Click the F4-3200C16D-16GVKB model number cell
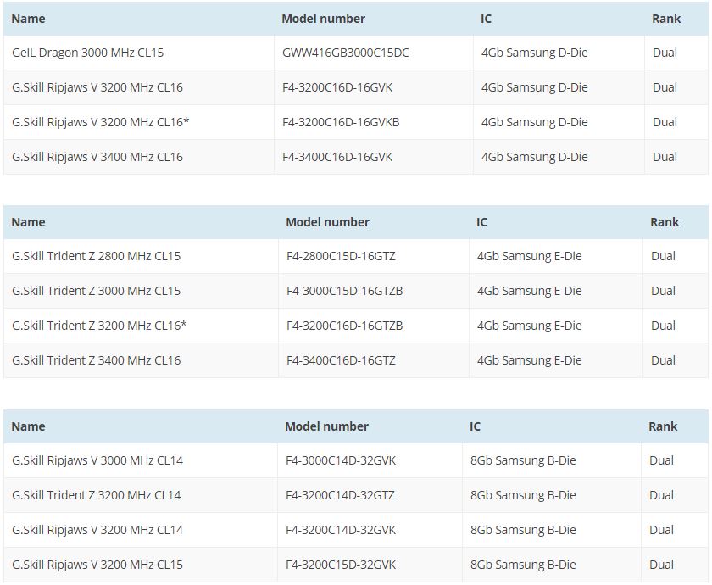This screenshot has height=585, width=712. tap(341, 122)
